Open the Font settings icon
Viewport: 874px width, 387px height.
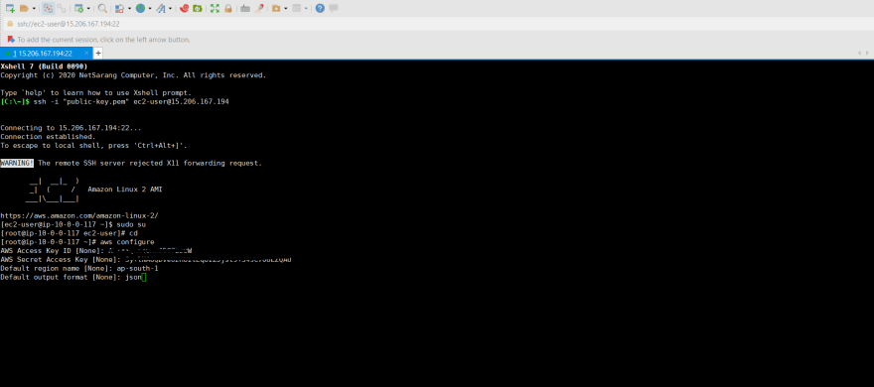pyautogui.click(x=161, y=8)
